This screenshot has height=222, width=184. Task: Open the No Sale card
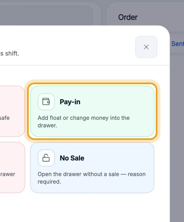(92, 168)
